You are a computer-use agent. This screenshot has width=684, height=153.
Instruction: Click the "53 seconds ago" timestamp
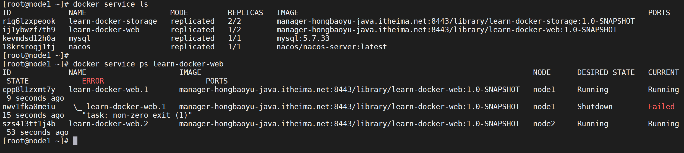(38, 132)
